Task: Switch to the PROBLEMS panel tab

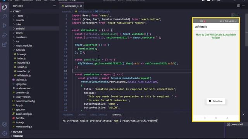Action: pyautogui.click(x=68, y=115)
